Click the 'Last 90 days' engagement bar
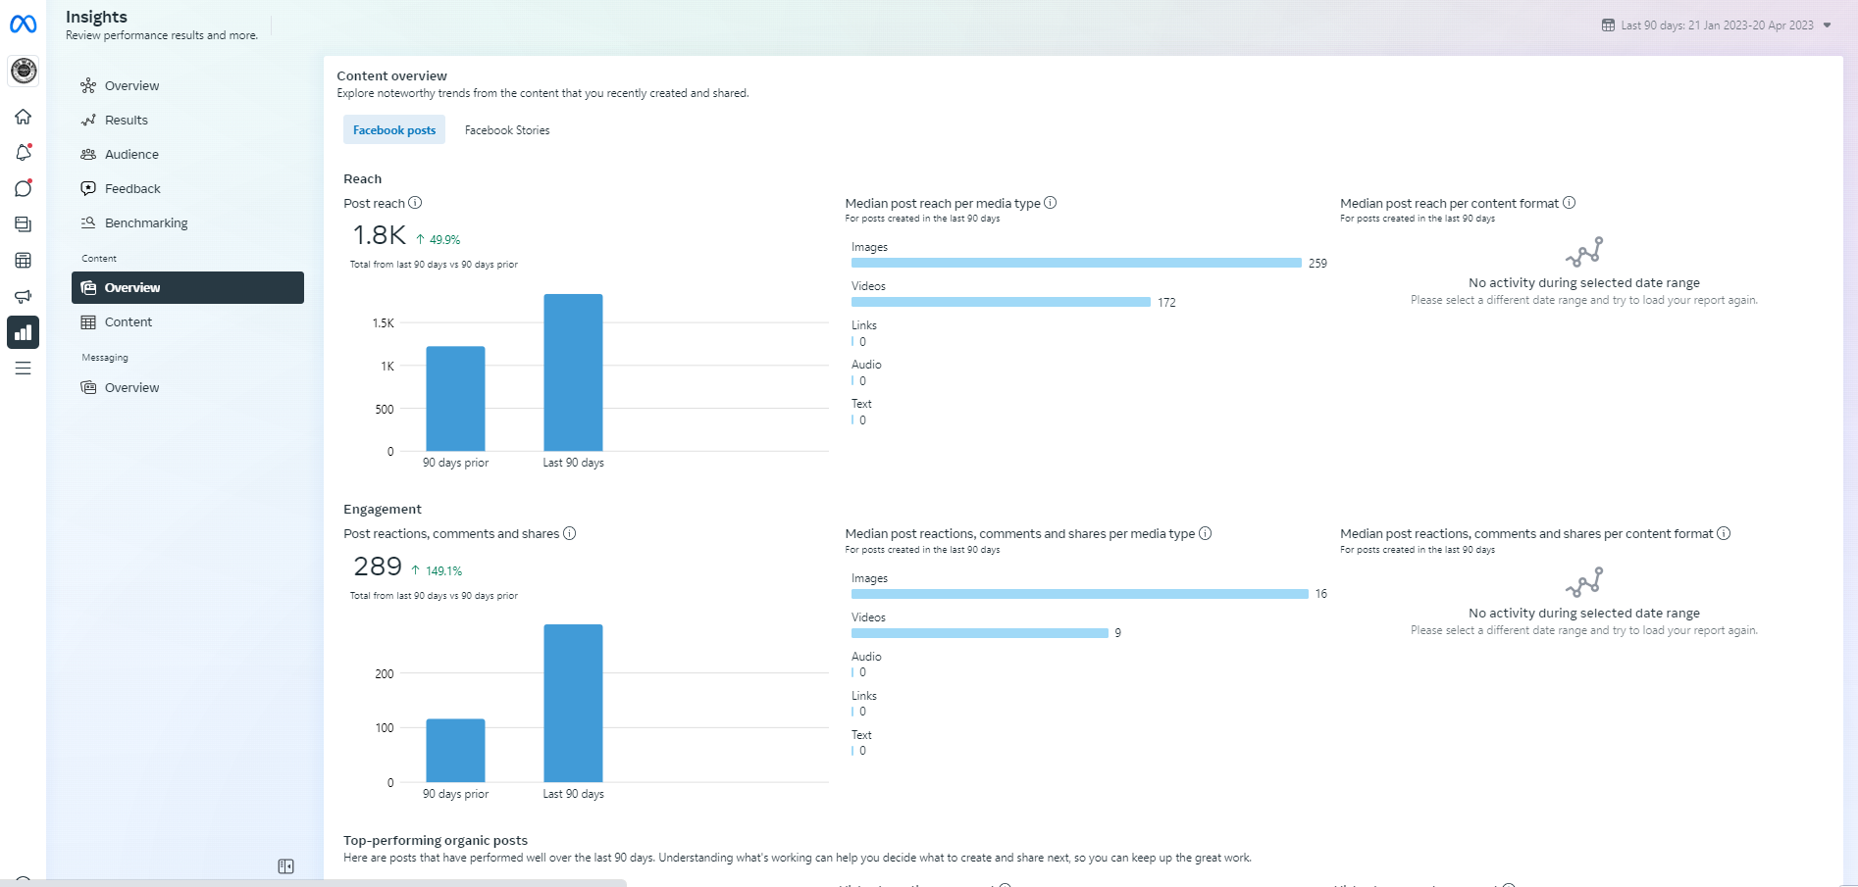Image resolution: width=1858 pixels, height=887 pixels. (573, 703)
